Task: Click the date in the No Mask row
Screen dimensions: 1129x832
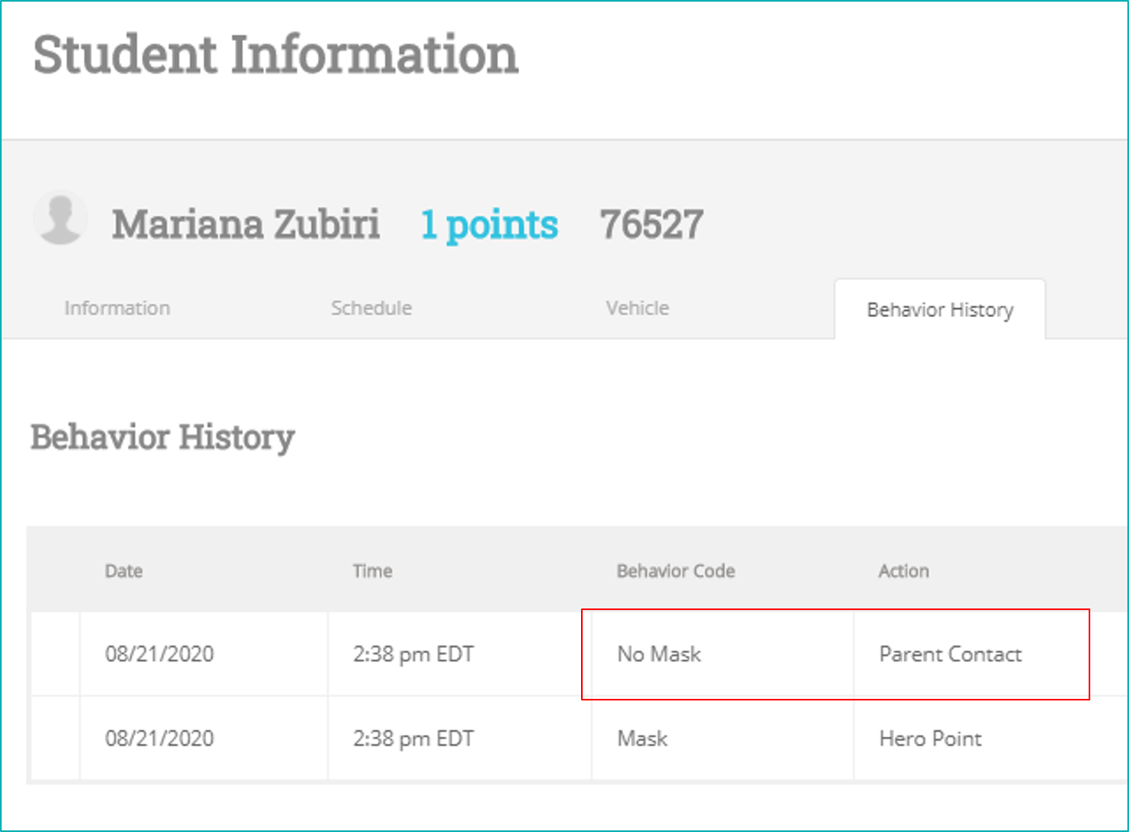Action: 159,654
